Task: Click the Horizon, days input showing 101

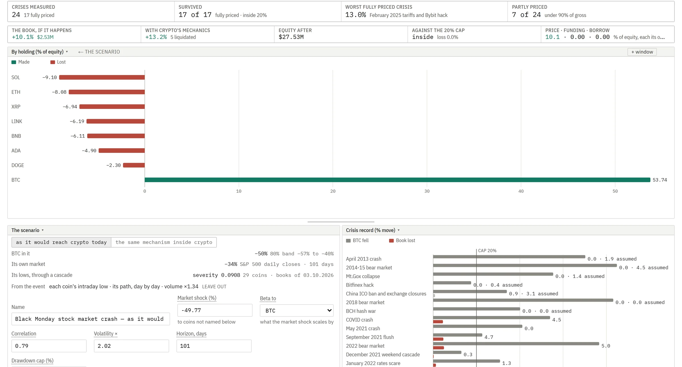Action: click(x=214, y=346)
